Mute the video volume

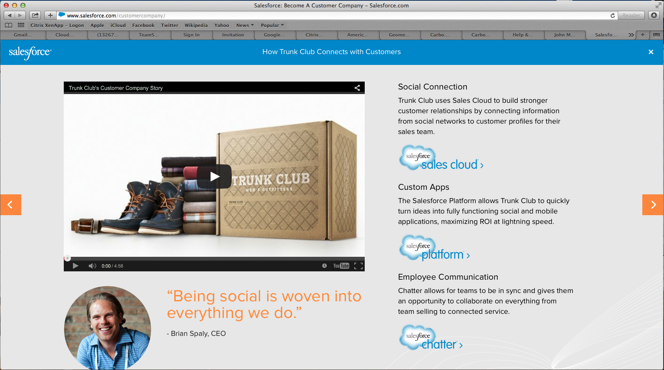92,266
